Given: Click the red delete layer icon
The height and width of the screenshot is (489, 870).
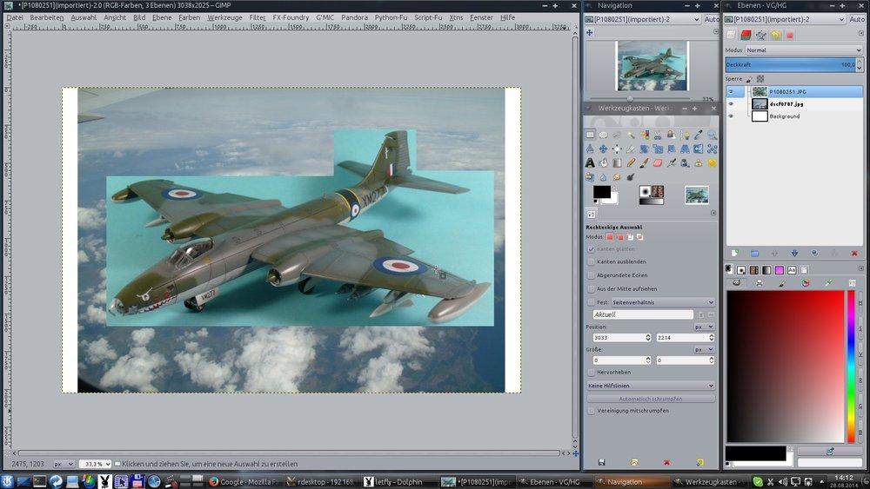Looking at the screenshot, I should [x=854, y=253].
